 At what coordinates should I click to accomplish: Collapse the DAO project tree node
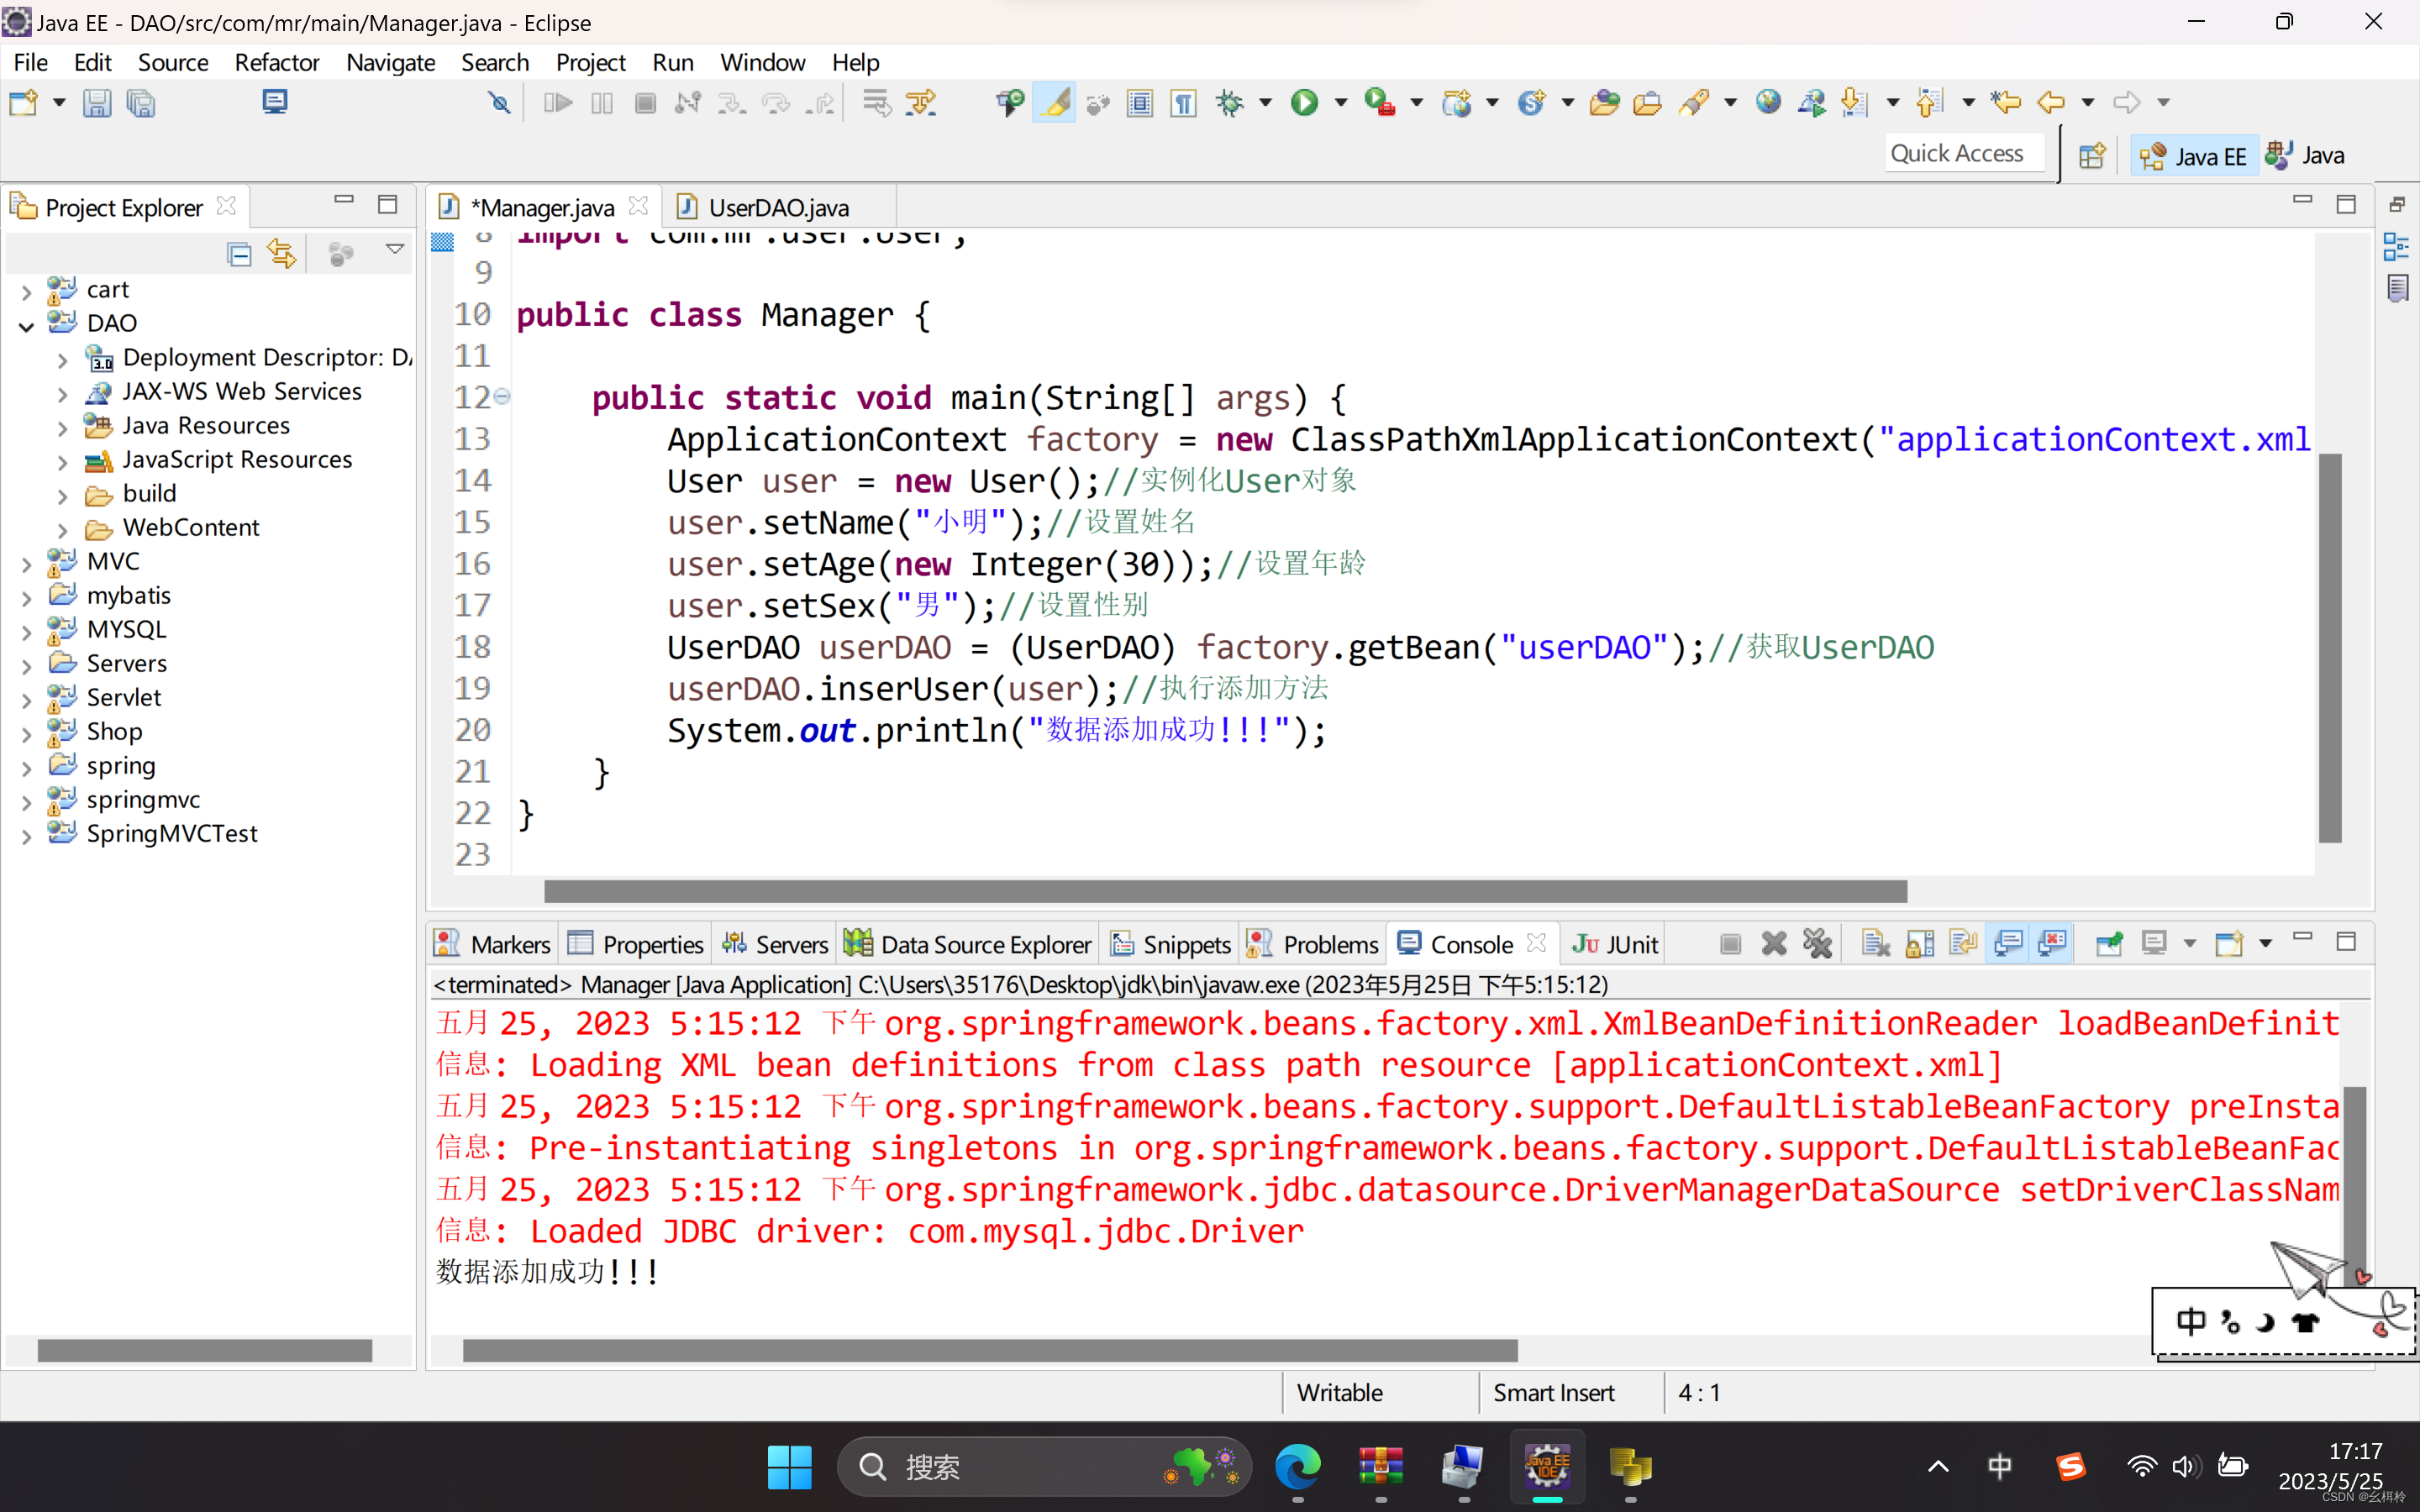click(27, 324)
